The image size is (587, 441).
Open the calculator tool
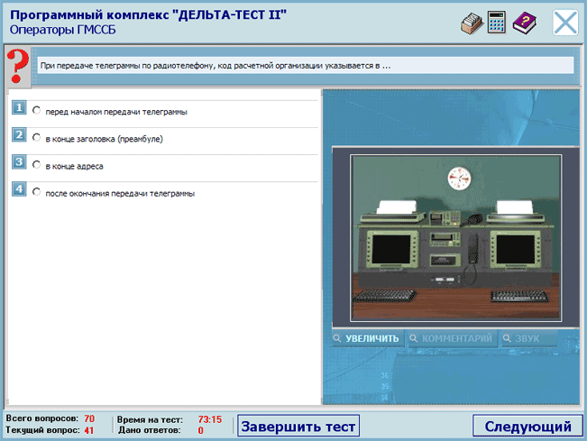click(497, 23)
